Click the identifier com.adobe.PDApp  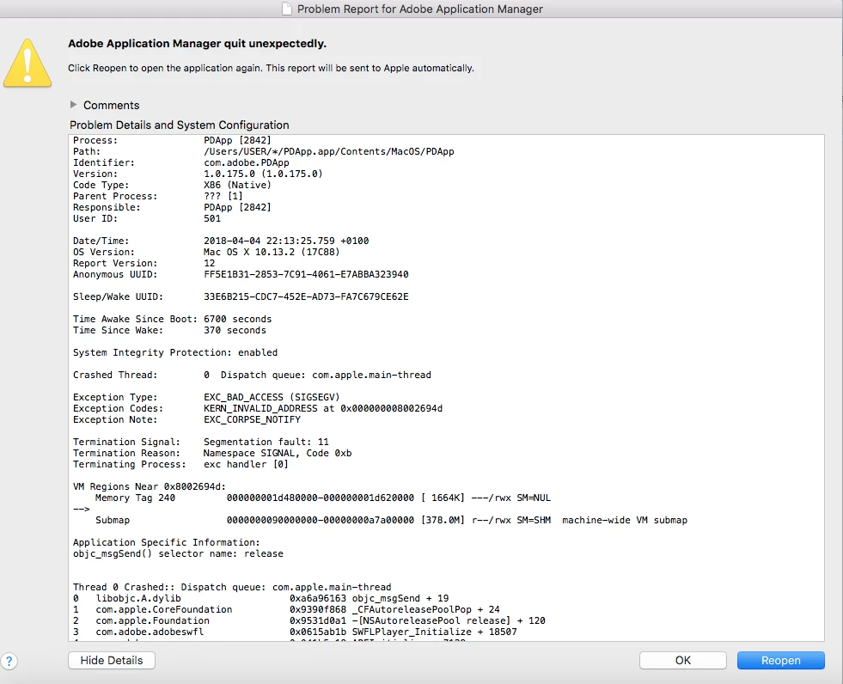coord(247,162)
